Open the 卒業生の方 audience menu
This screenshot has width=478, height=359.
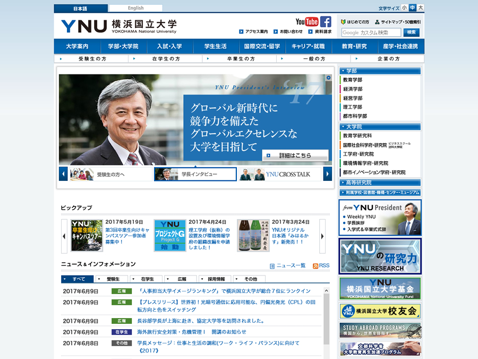pyautogui.click(x=240, y=59)
